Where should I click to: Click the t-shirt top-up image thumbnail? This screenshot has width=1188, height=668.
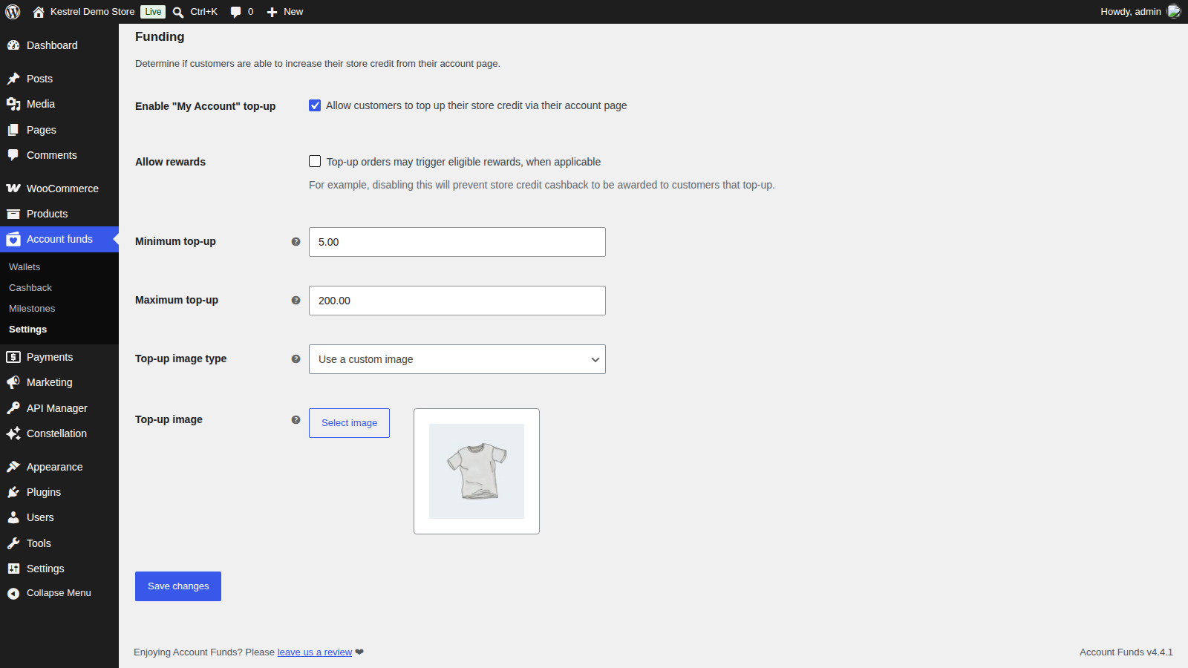(x=477, y=471)
